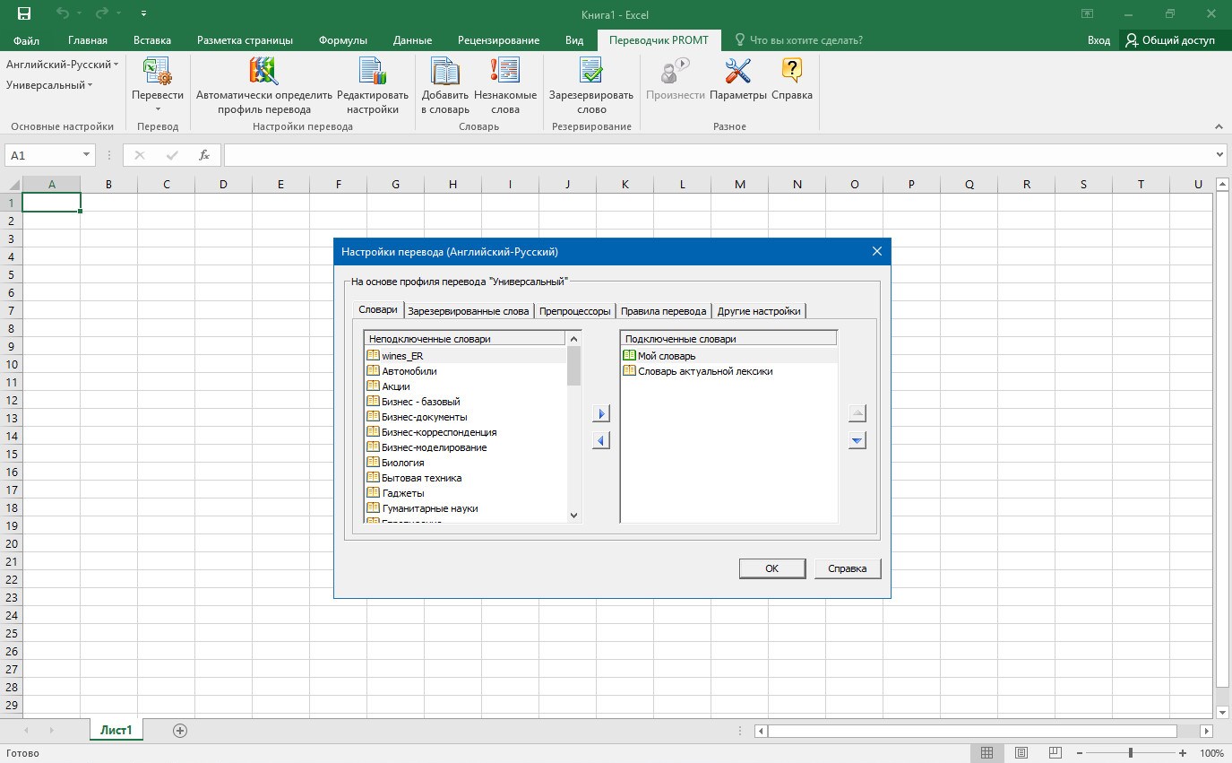Switch to Page Break Preview icon

[1055, 753]
